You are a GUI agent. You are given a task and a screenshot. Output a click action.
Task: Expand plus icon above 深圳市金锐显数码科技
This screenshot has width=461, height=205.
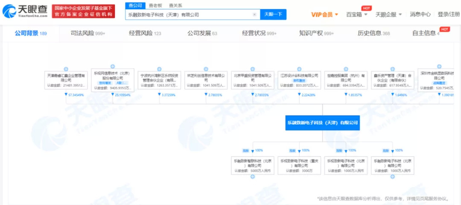(x=439, y=66)
